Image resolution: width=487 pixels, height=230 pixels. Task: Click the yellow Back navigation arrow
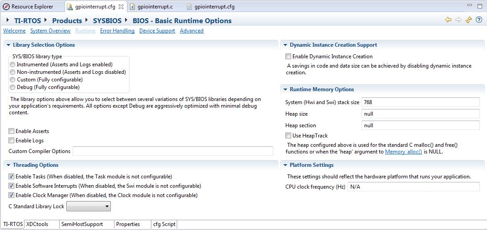448,20
